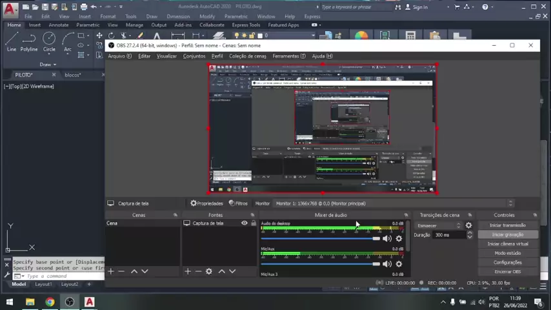Adjust the Audio do desktop volume slider
The height and width of the screenshot is (310, 551).
click(x=376, y=239)
